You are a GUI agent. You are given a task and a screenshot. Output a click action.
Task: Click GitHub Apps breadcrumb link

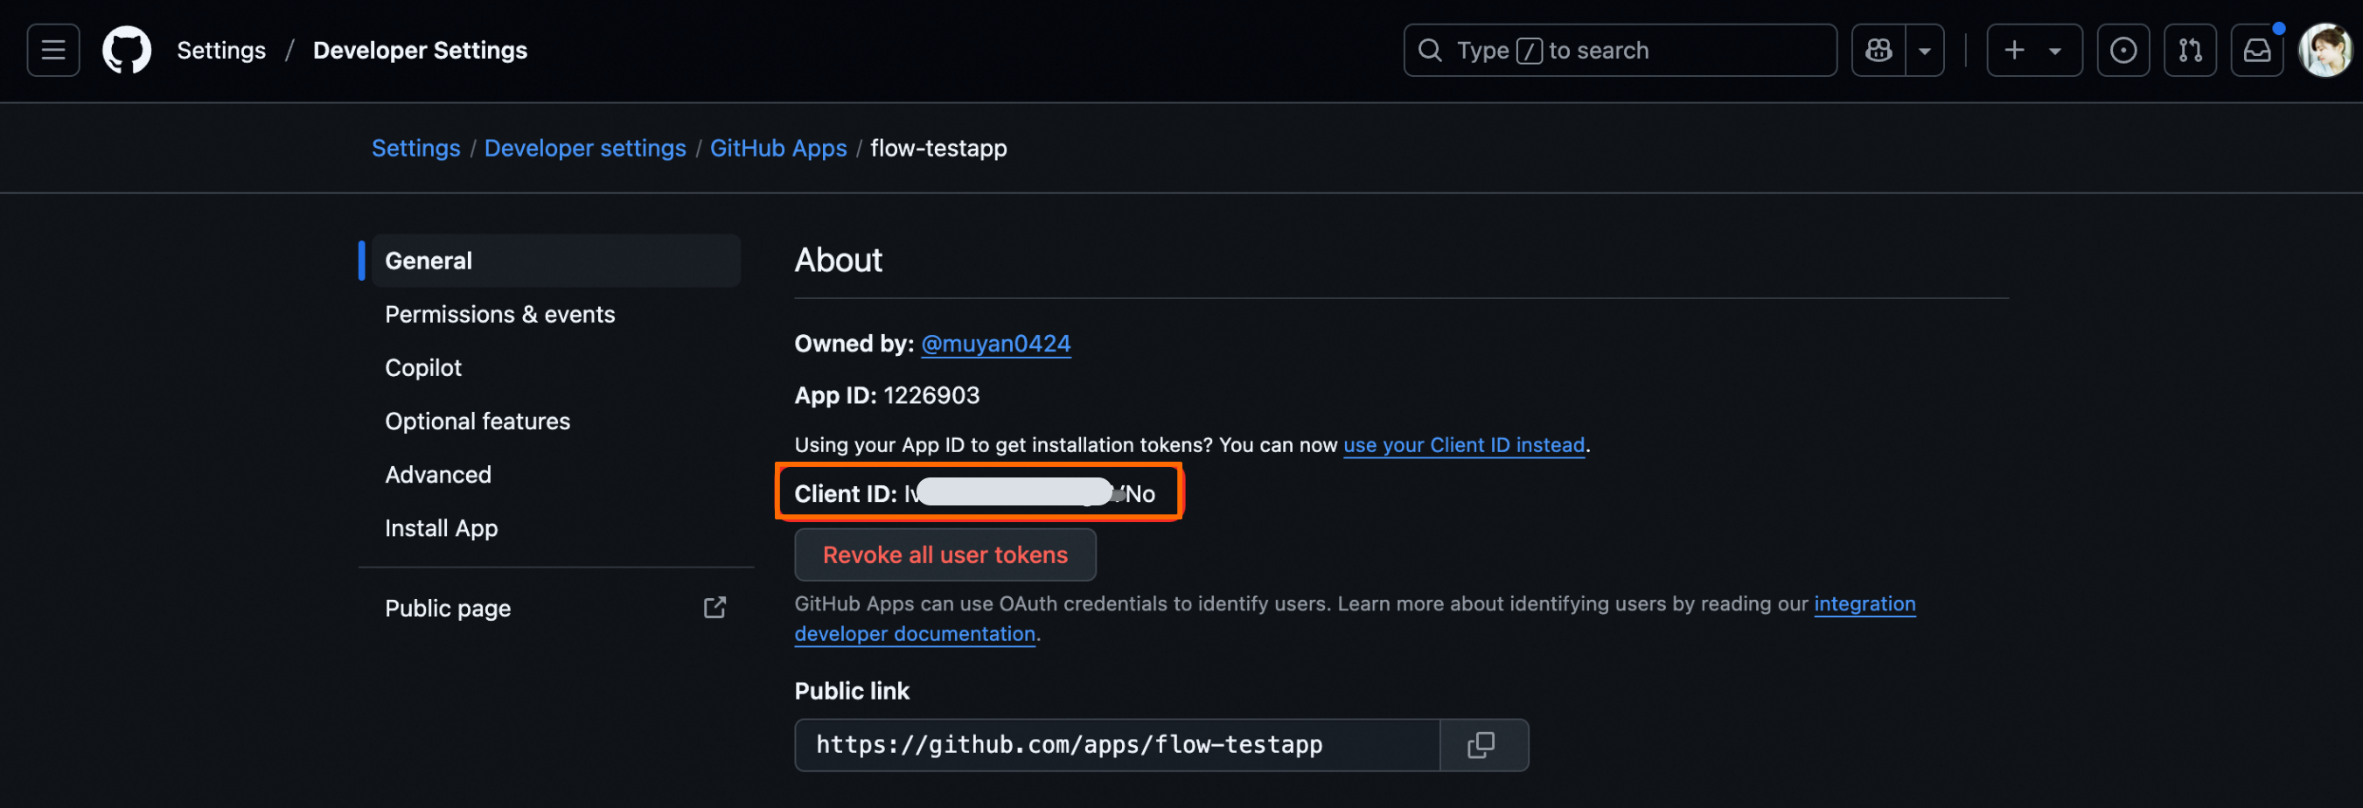(x=777, y=149)
